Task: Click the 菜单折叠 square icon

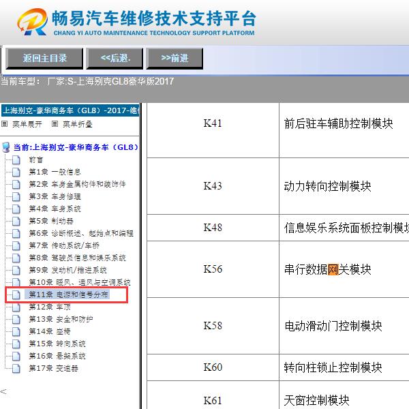Action: click(x=55, y=124)
